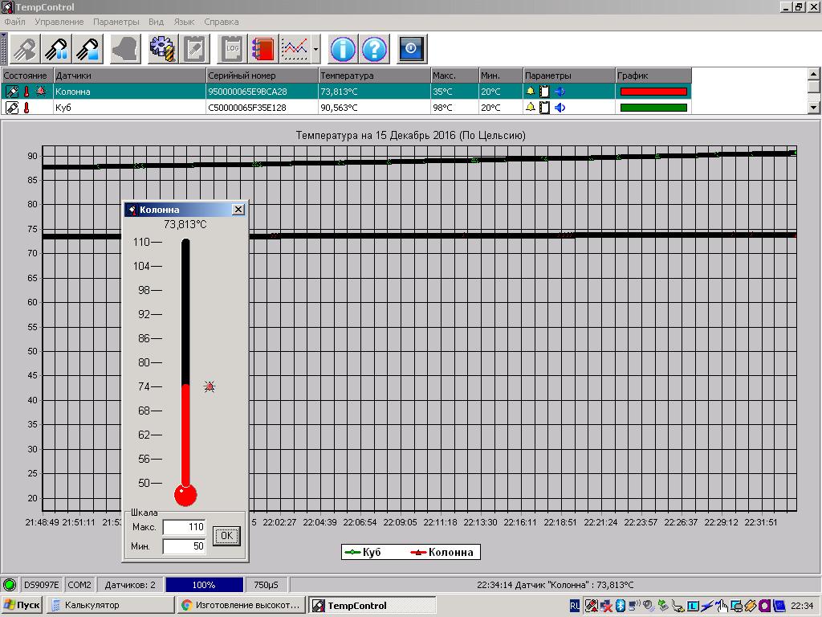Click the grayed-out alarm bell toolbar icon
822x617 pixels.
coord(125,49)
